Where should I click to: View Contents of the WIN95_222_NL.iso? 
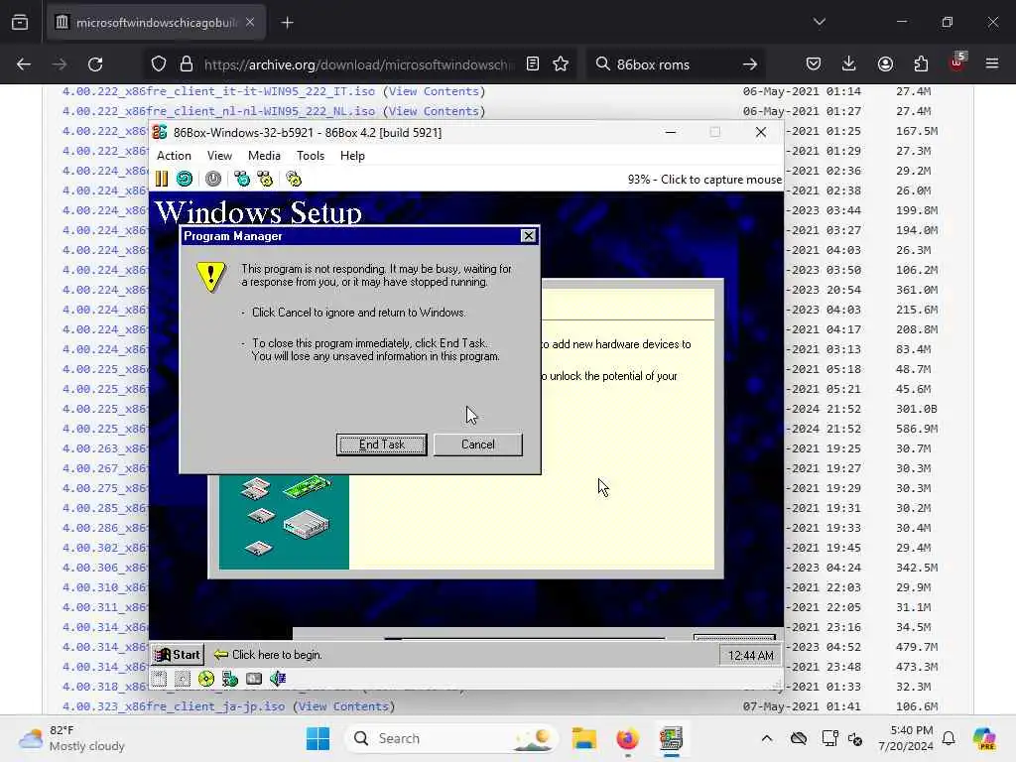point(434,111)
